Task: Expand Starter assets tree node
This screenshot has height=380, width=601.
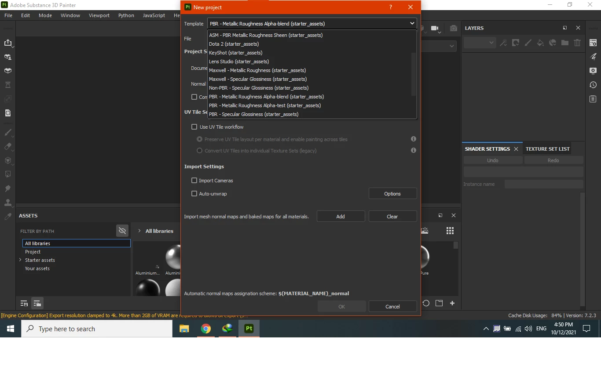Action: [x=20, y=260]
